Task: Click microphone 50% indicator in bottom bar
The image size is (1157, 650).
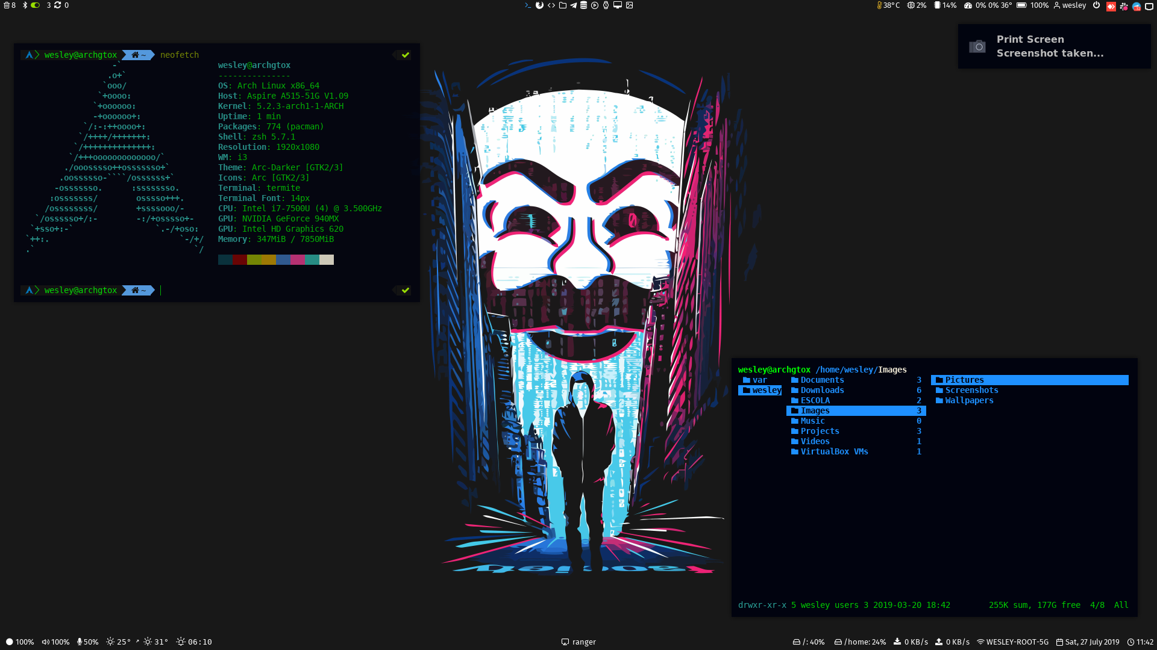Action: pyautogui.click(x=87, y=642)
